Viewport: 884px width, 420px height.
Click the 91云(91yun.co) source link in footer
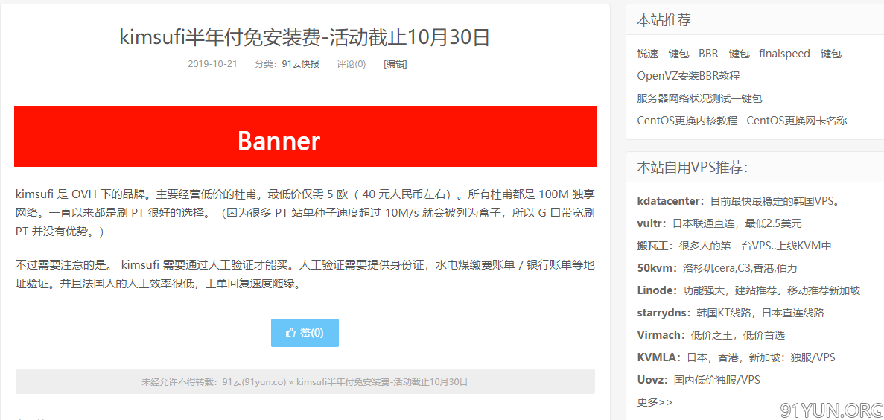[x=254, y=382]
